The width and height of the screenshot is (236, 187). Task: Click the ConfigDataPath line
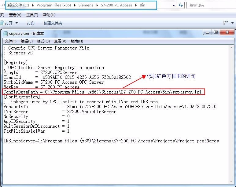(102, 92)
